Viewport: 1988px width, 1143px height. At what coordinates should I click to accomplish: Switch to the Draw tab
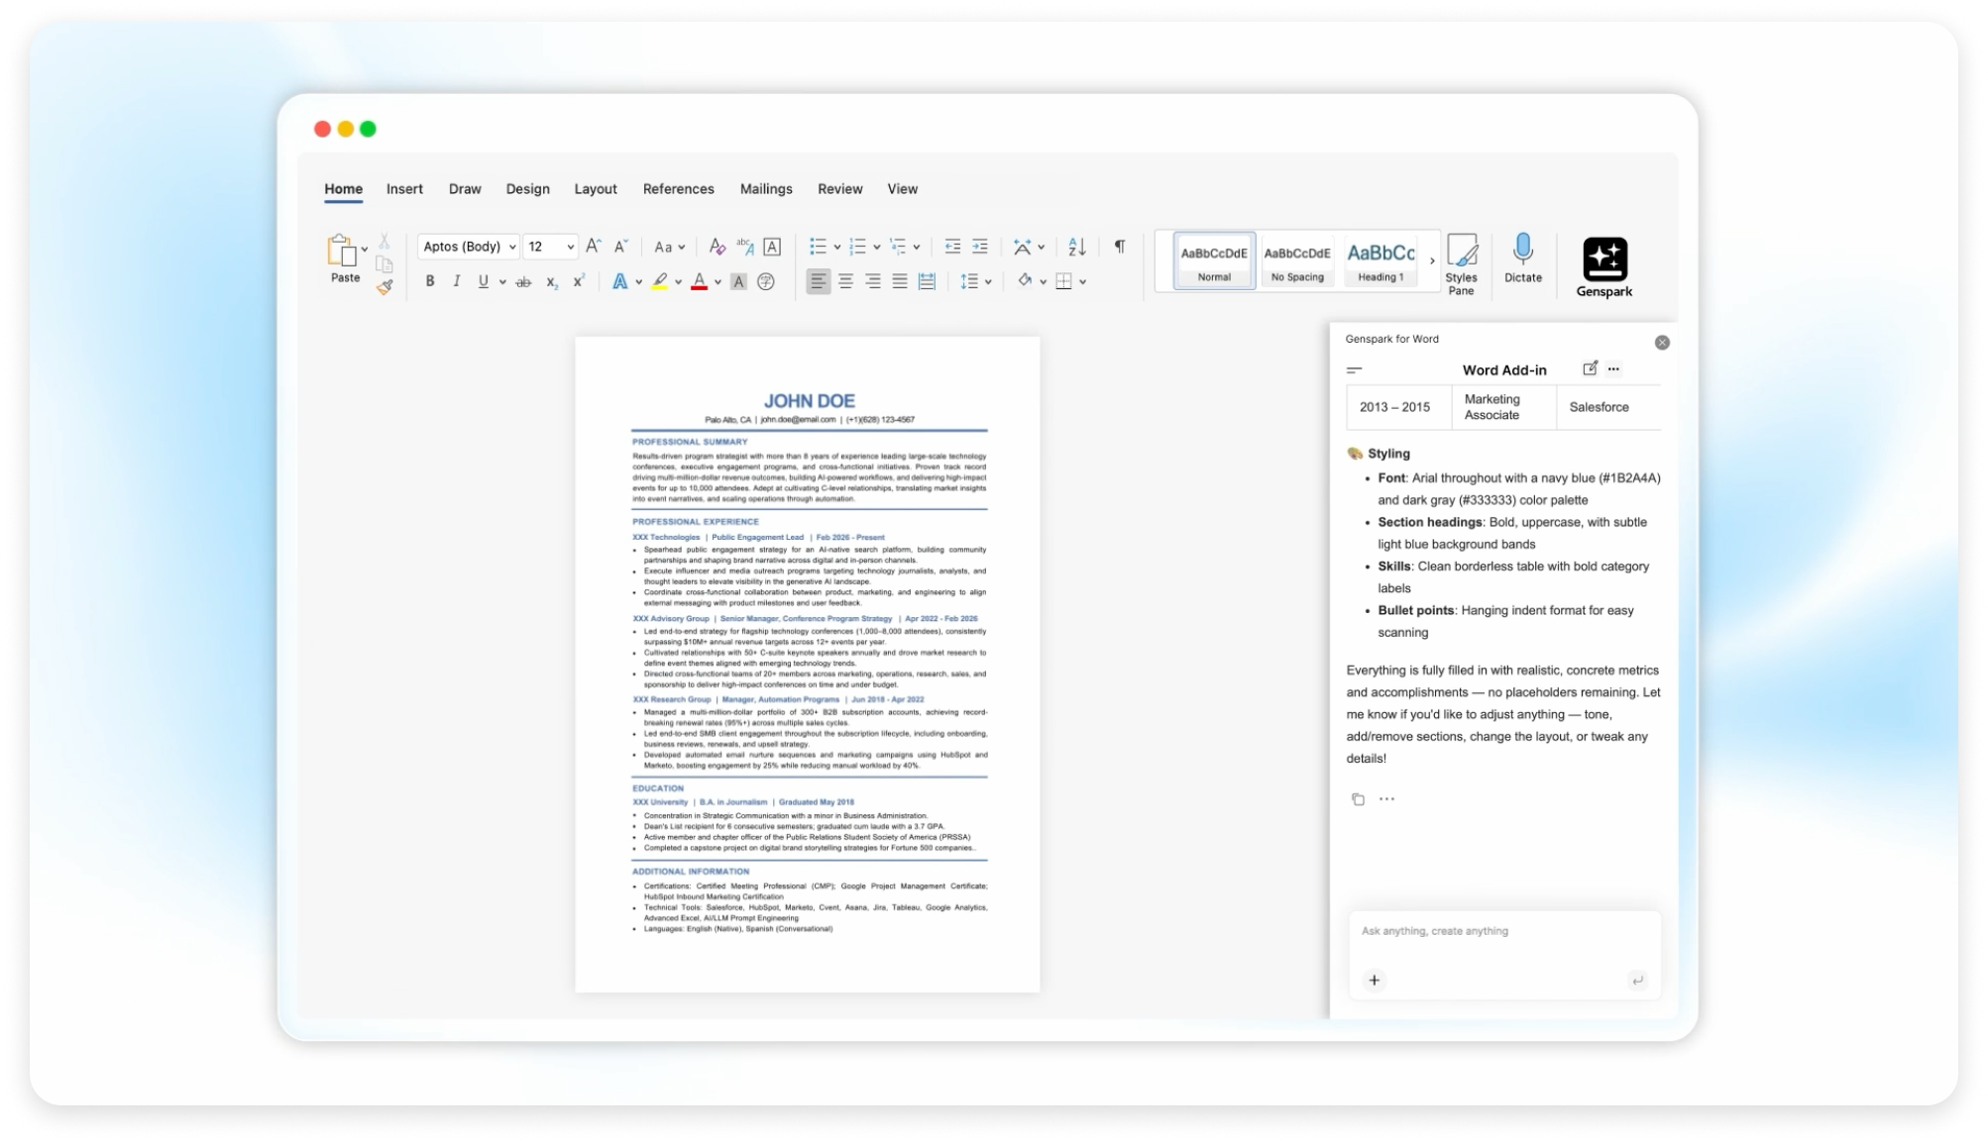tap(465, 189)
